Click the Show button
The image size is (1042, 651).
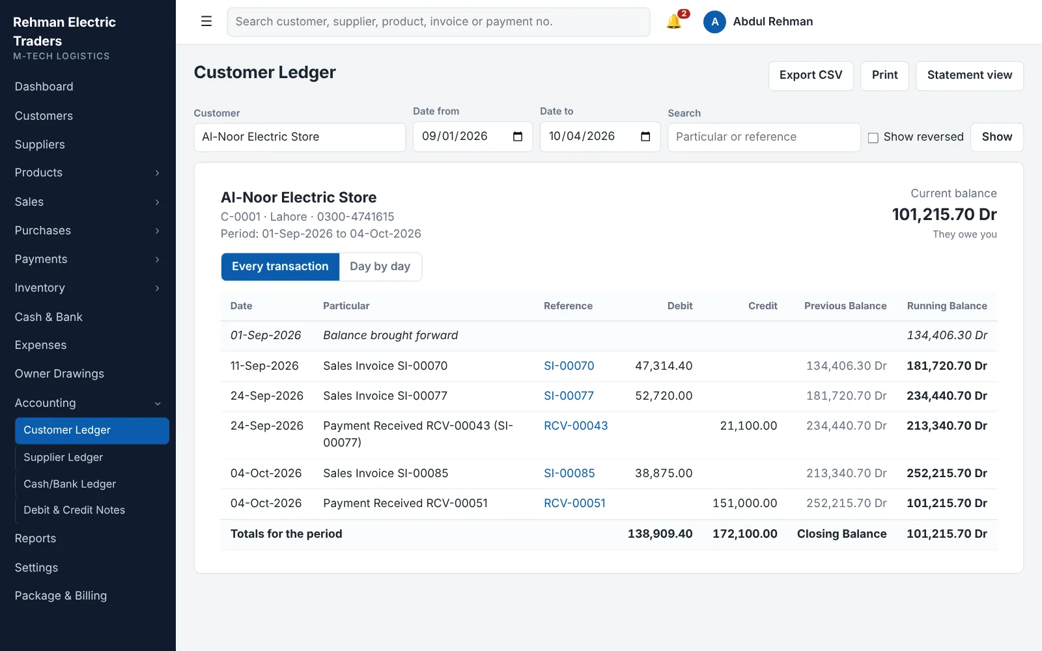point(997,137)
